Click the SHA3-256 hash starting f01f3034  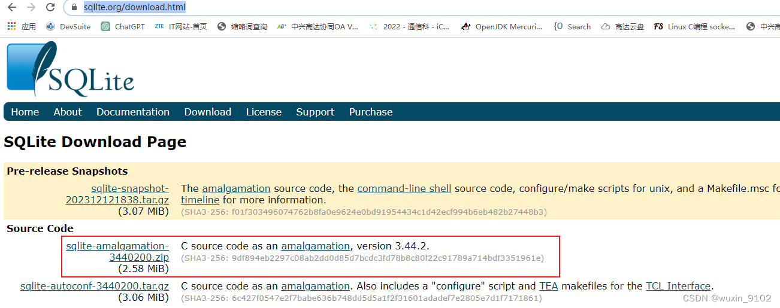(364, 212)
